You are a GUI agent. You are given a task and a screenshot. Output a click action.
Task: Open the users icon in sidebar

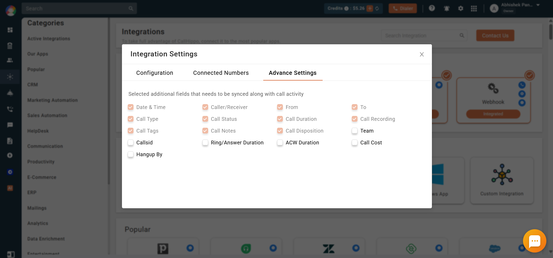(10, 60)
